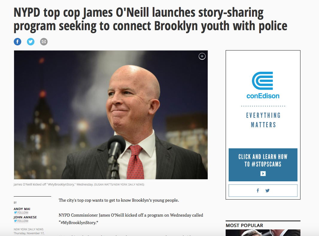Open author Andy Mai's page
The image size is (319, 236).
tap(22, 209)
